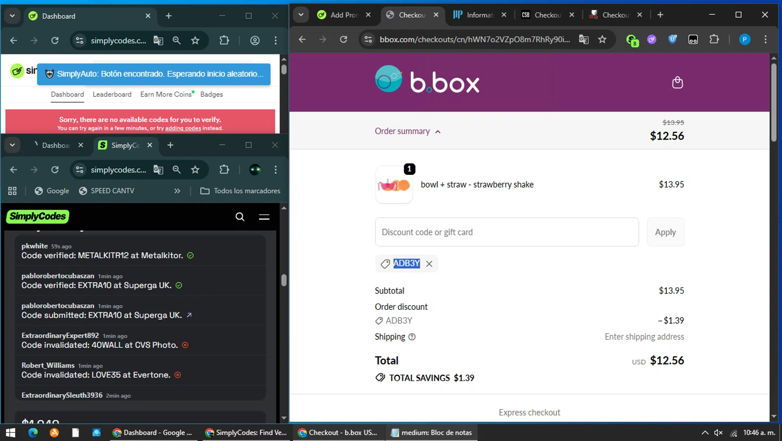
Task: Click the Shipping help question mark icon
Action: pos(412,337)
